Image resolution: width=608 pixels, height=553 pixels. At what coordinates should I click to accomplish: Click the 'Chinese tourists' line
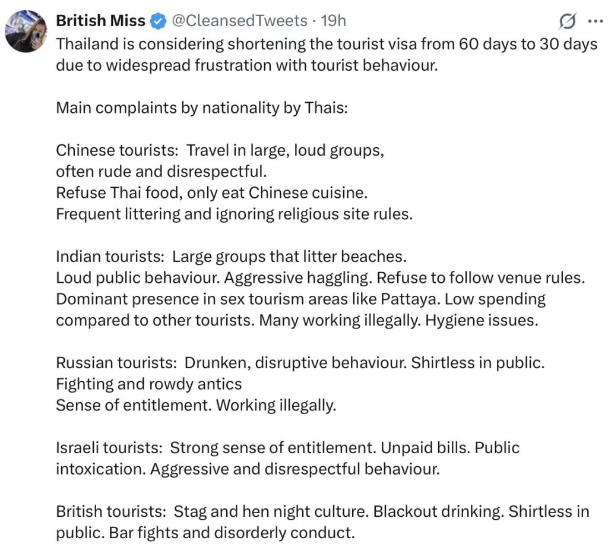[220, 150]
